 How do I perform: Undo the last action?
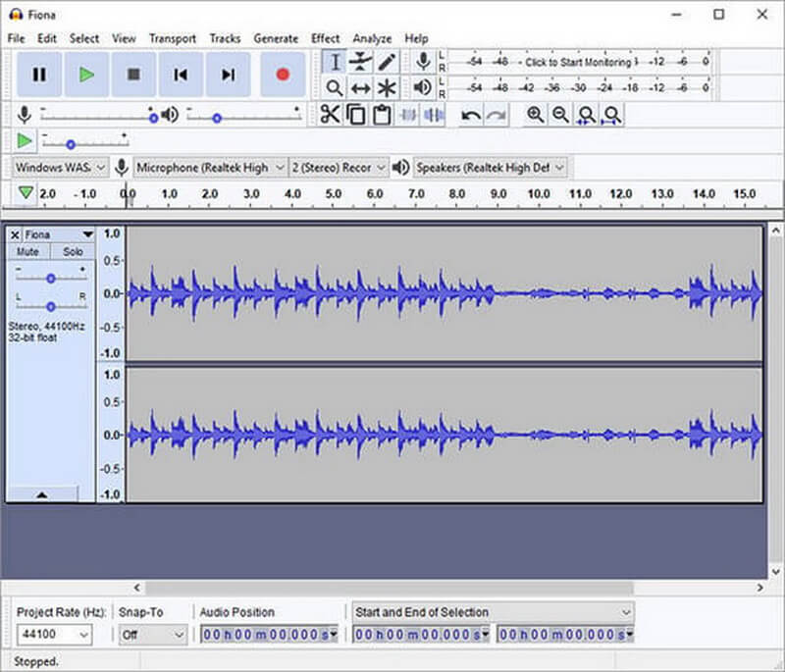(471, 115)
